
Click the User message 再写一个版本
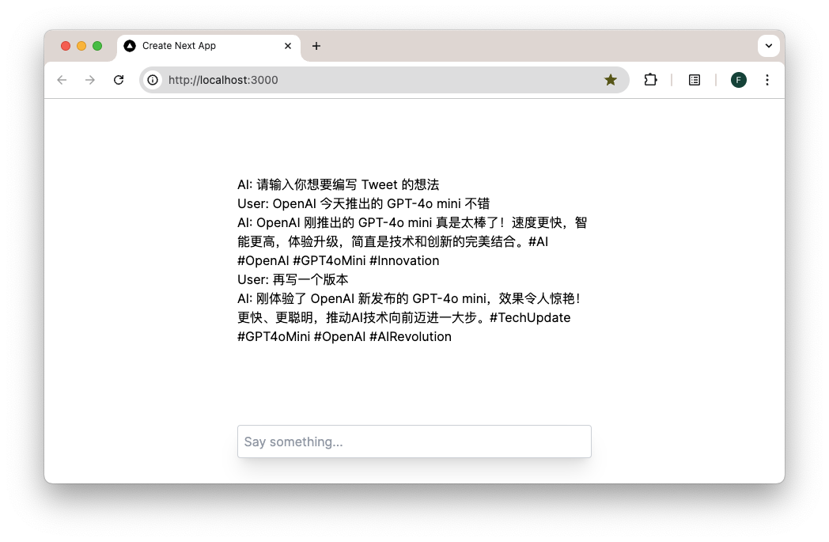(293, 280)
